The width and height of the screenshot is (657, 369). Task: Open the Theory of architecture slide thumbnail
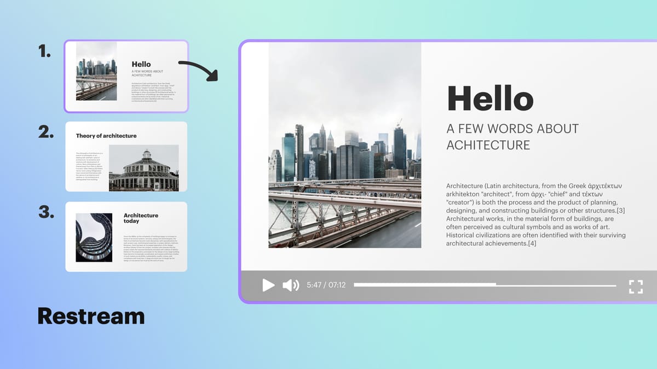pos(126,157)
